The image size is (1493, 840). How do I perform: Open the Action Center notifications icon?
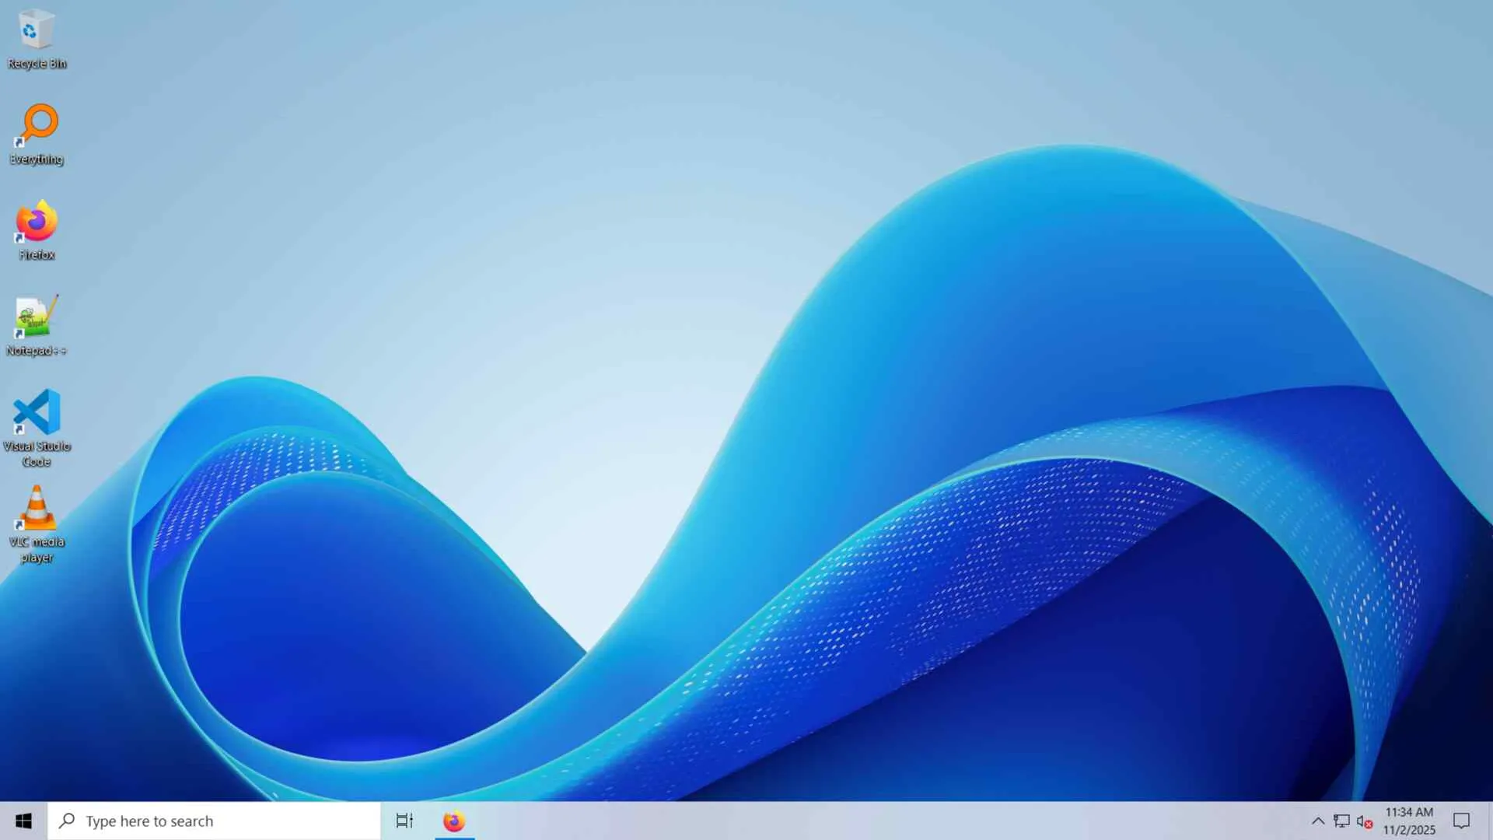[x=1461, y=821]
